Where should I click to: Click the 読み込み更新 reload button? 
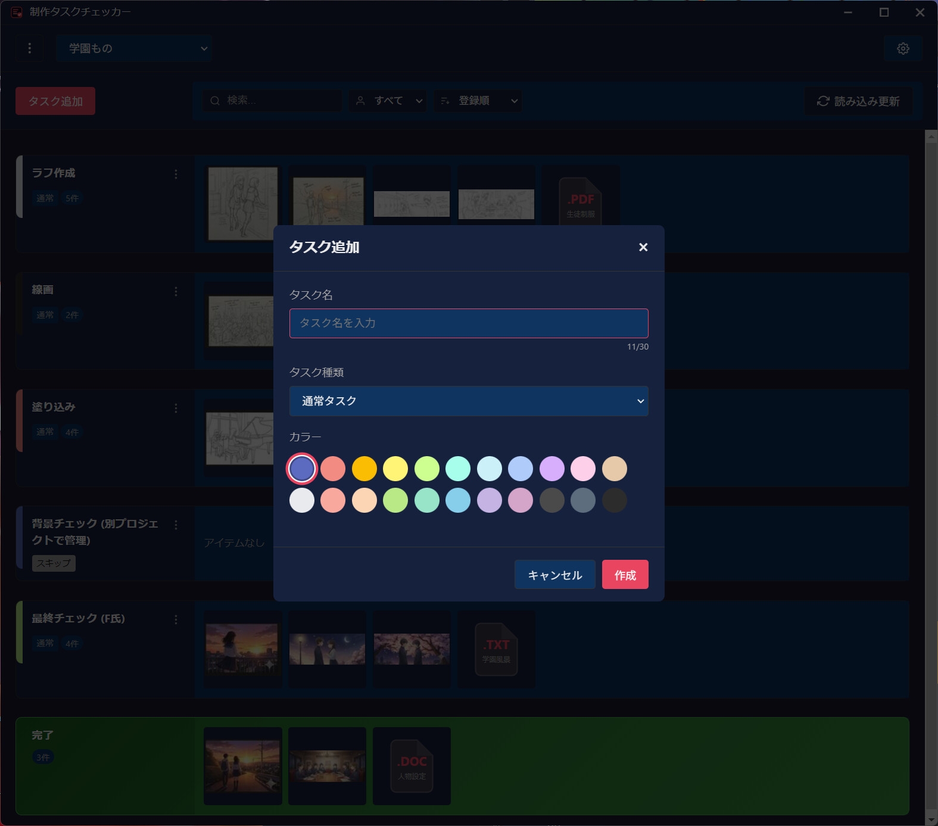(858, 101)
